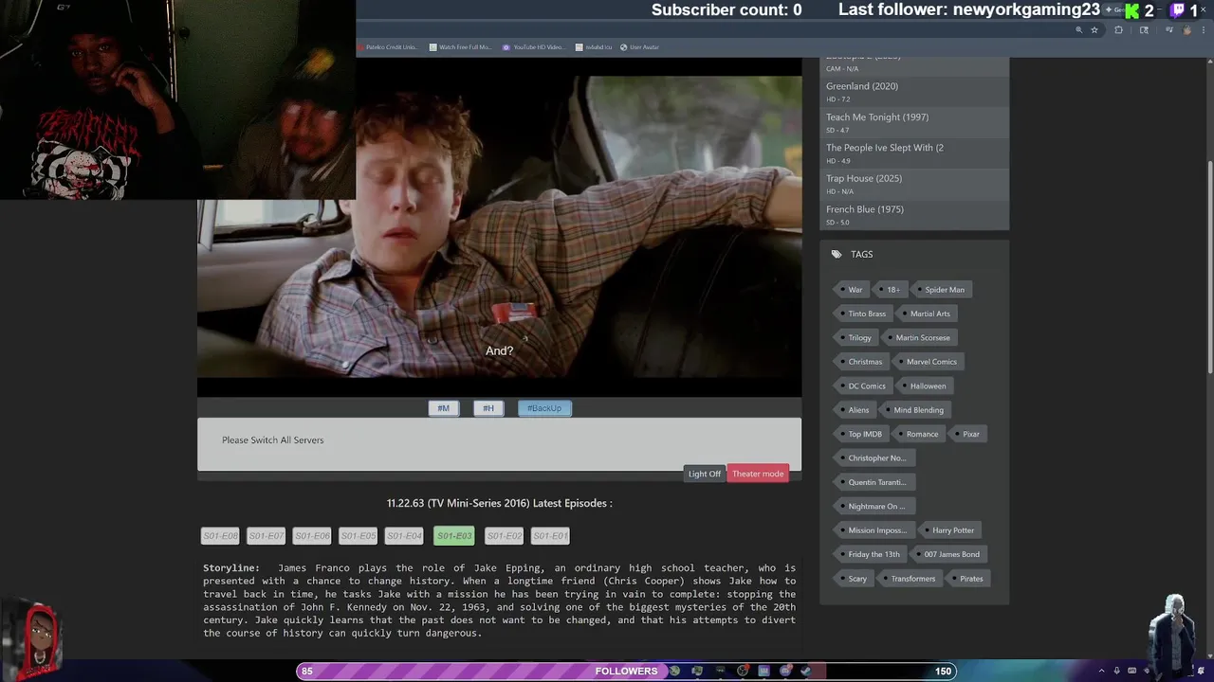Select episode S01-E05
The image size is (1214, 682).
coord(359,536)
